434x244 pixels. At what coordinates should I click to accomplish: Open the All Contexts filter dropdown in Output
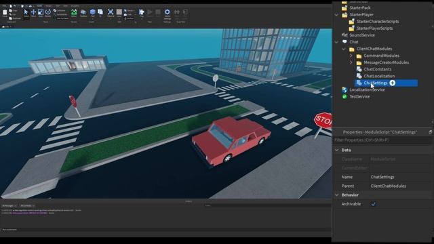pyautogui.click(x=27, y=206)
